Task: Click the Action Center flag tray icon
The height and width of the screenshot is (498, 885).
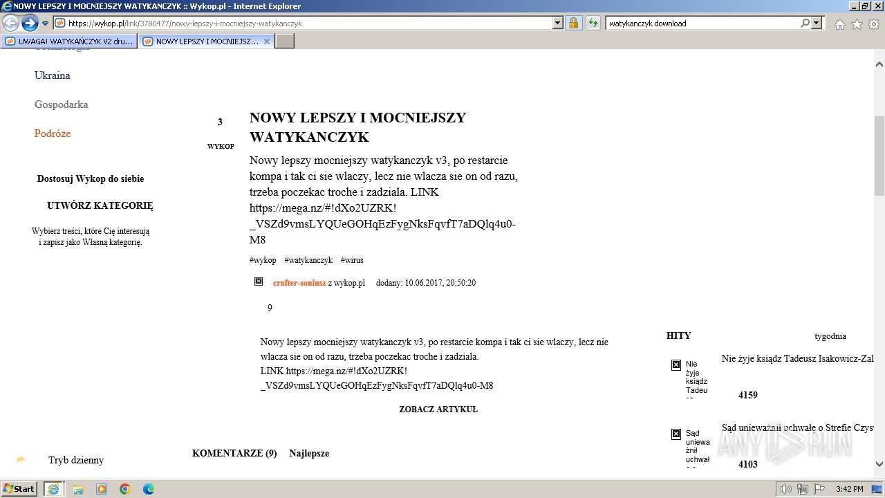Action: point(819,489)
